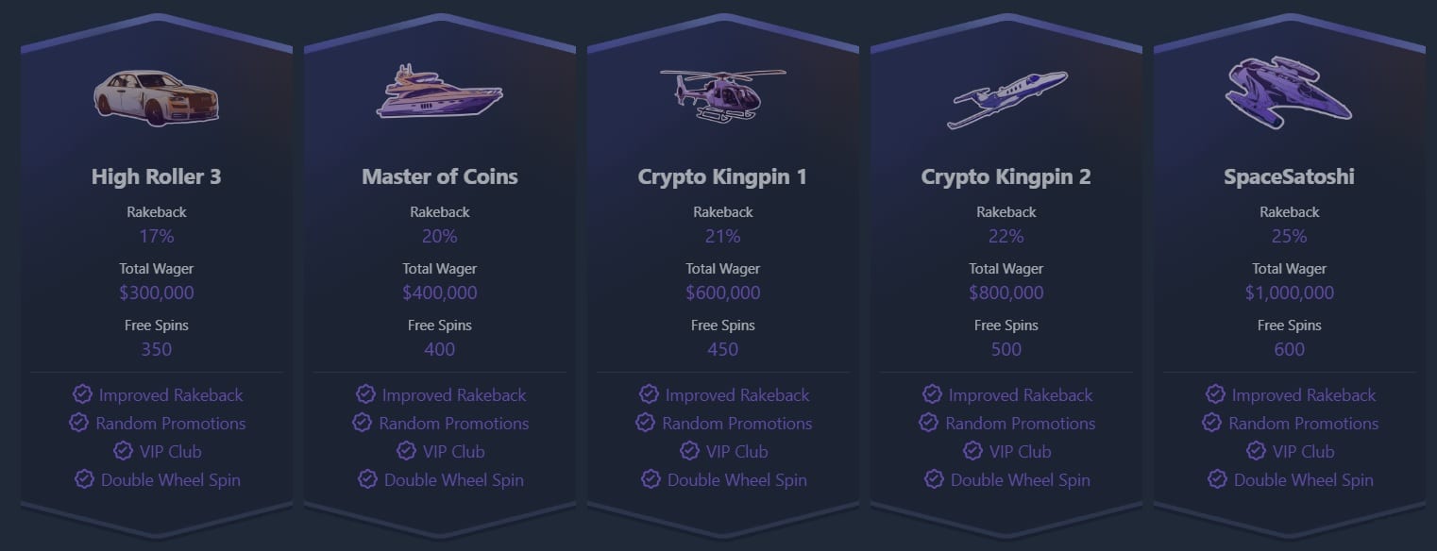
Task: Select the SpaceSatoshi tier title
Action: point(1290,176)
